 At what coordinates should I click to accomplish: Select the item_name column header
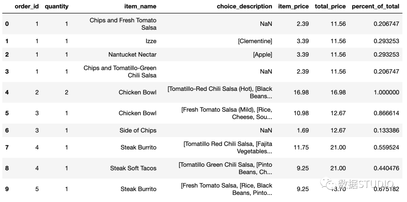[140, 6]
